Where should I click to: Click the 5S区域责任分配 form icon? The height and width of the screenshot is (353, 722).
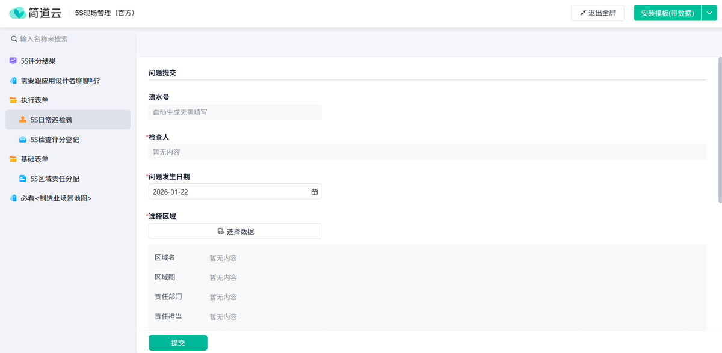coord(23,179)
